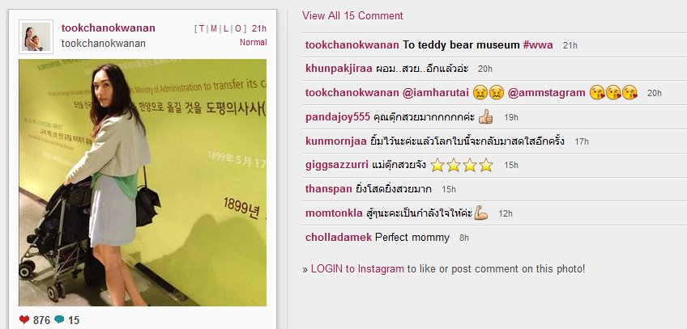The image size is (687, 329).
Task: Click the blue comment bubble icon
Action: (59, 319)
